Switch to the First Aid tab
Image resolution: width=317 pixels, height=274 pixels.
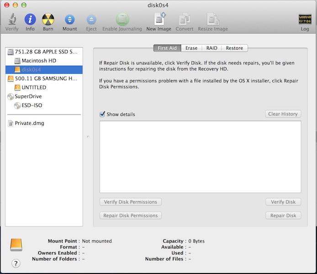pyautogui.click(x=167, y=48)
